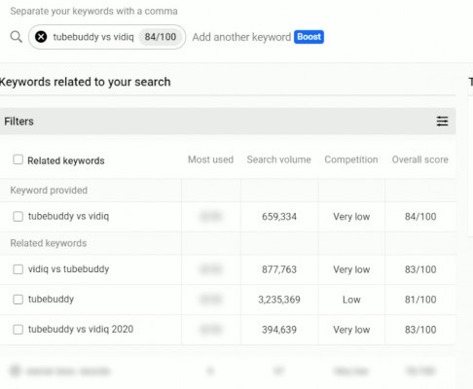Click the Low competition cell

coord(351,300)
